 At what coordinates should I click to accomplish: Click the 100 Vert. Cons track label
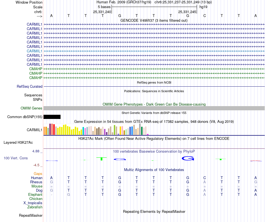16,158
